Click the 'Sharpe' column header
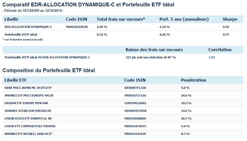247x141 pixels. [230, 19]
